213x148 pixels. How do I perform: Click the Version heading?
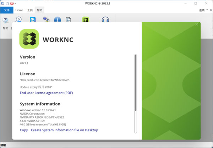(28, 57)
